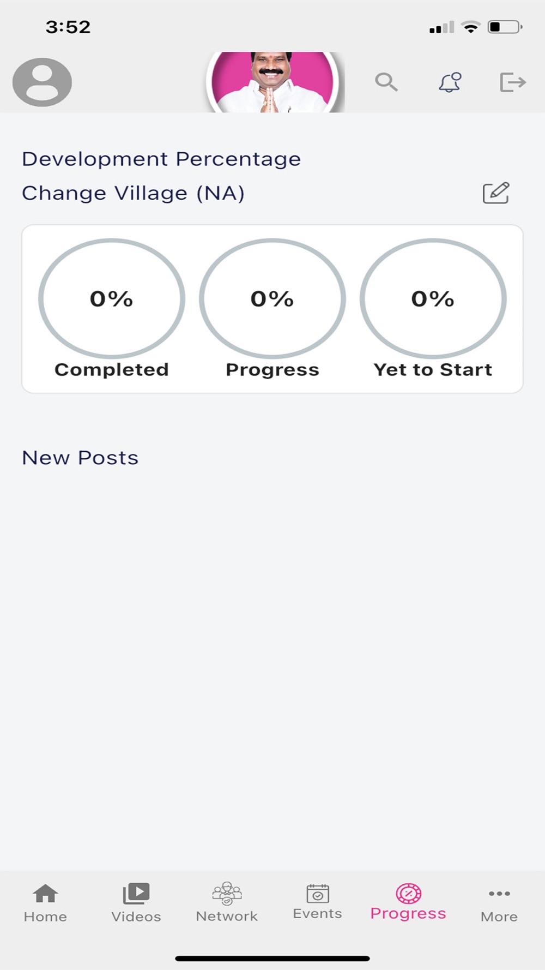Tap the Progress 0% circle indicator
The height and width of the screenshot is (970, 545).
(x=272, y=298)
